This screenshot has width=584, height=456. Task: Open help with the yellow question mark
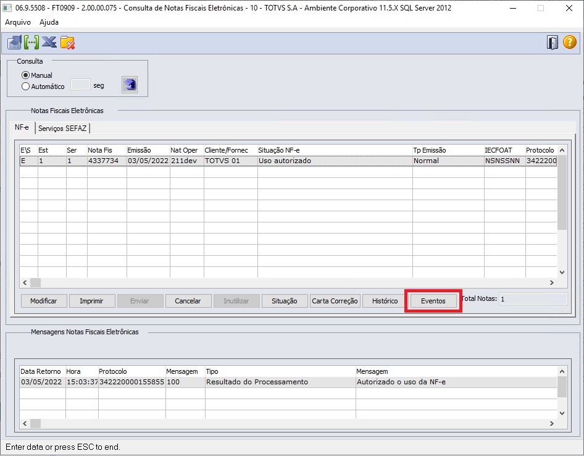pyautogui.click(x=570, y=43)
